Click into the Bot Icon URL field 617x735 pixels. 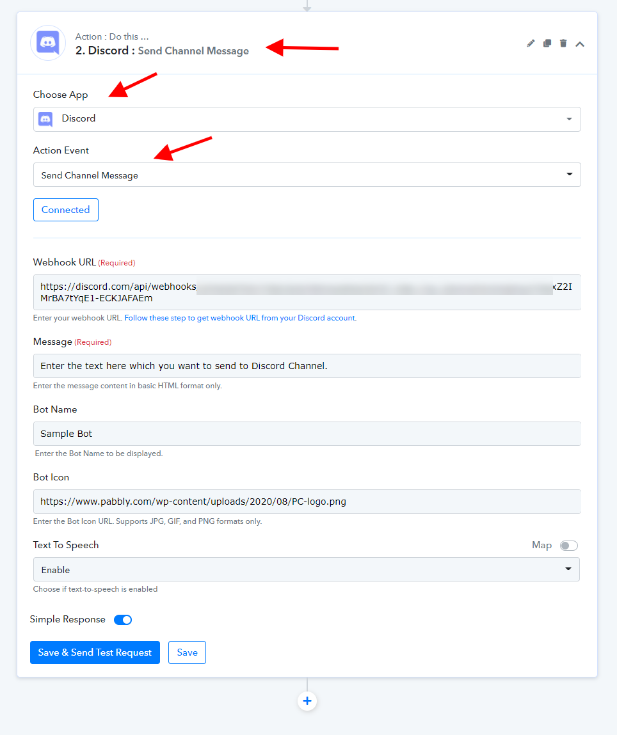coord(307,502)
